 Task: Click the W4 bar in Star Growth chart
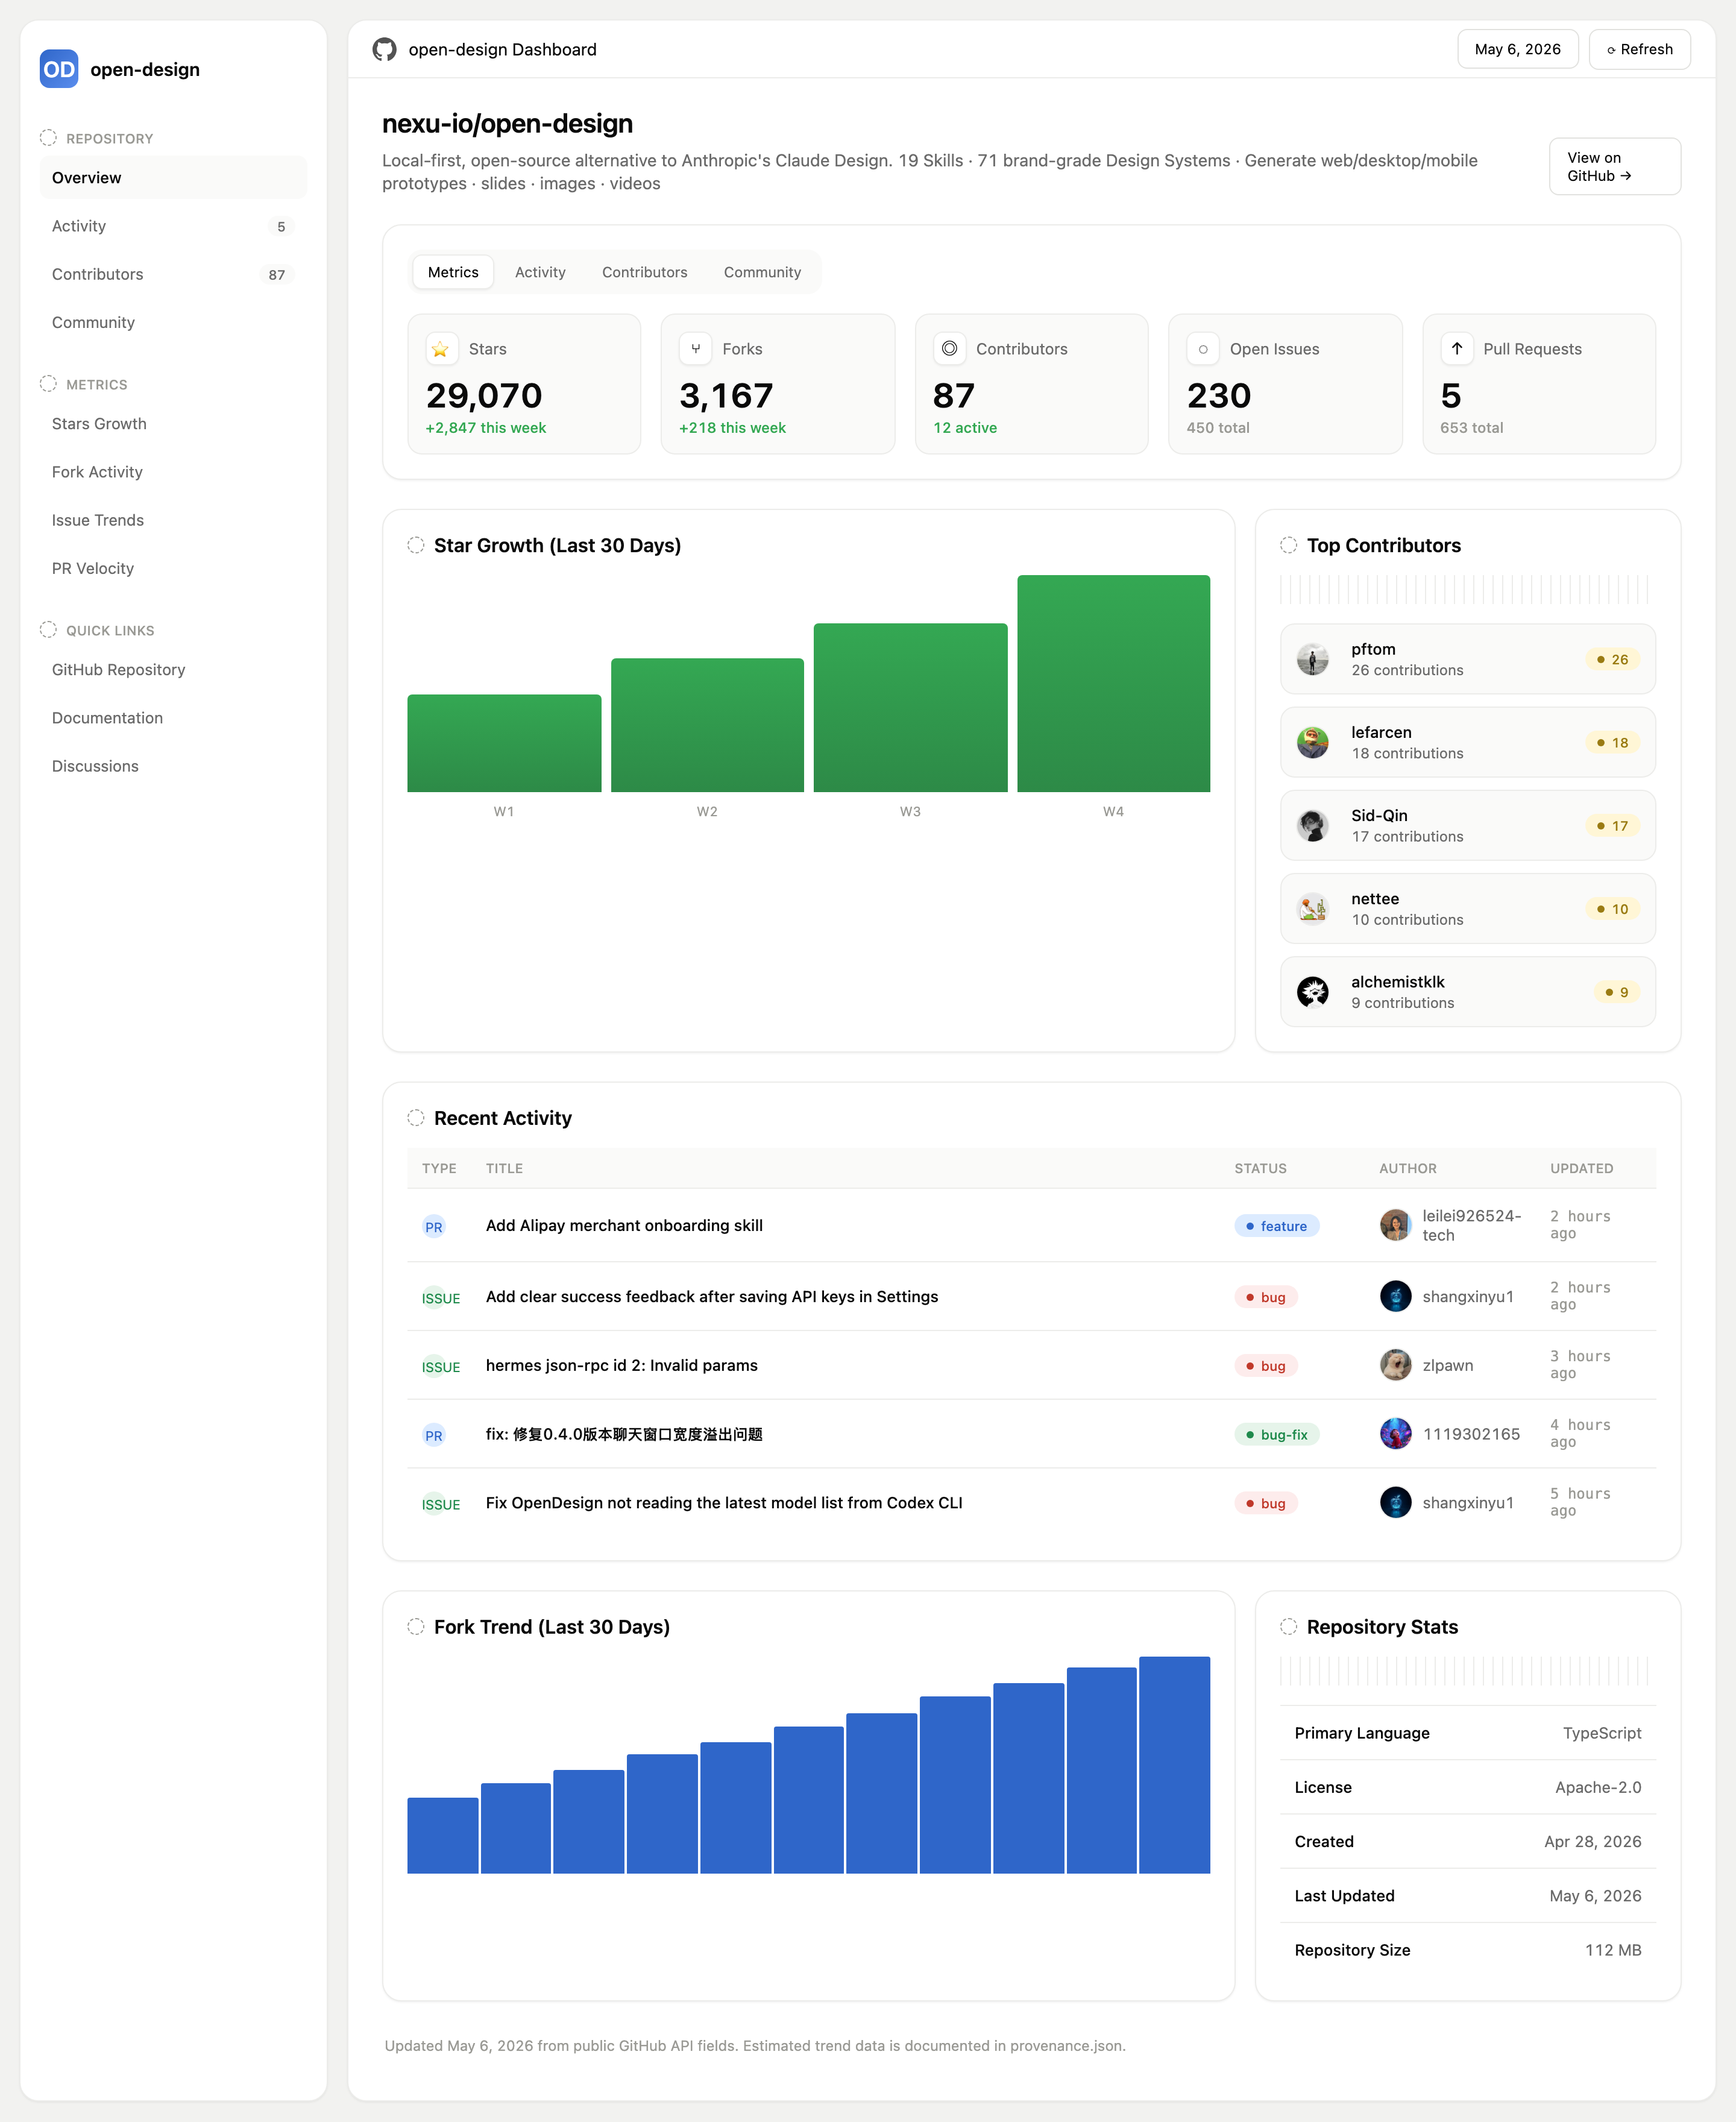coord(1113,683)
